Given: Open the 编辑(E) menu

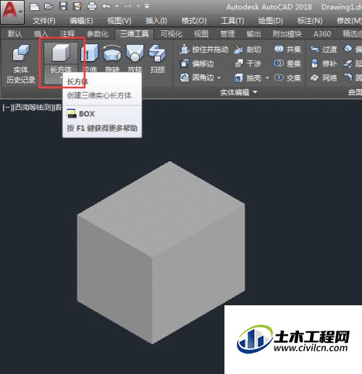Looking at the screenshot, I should click(81, 21).
